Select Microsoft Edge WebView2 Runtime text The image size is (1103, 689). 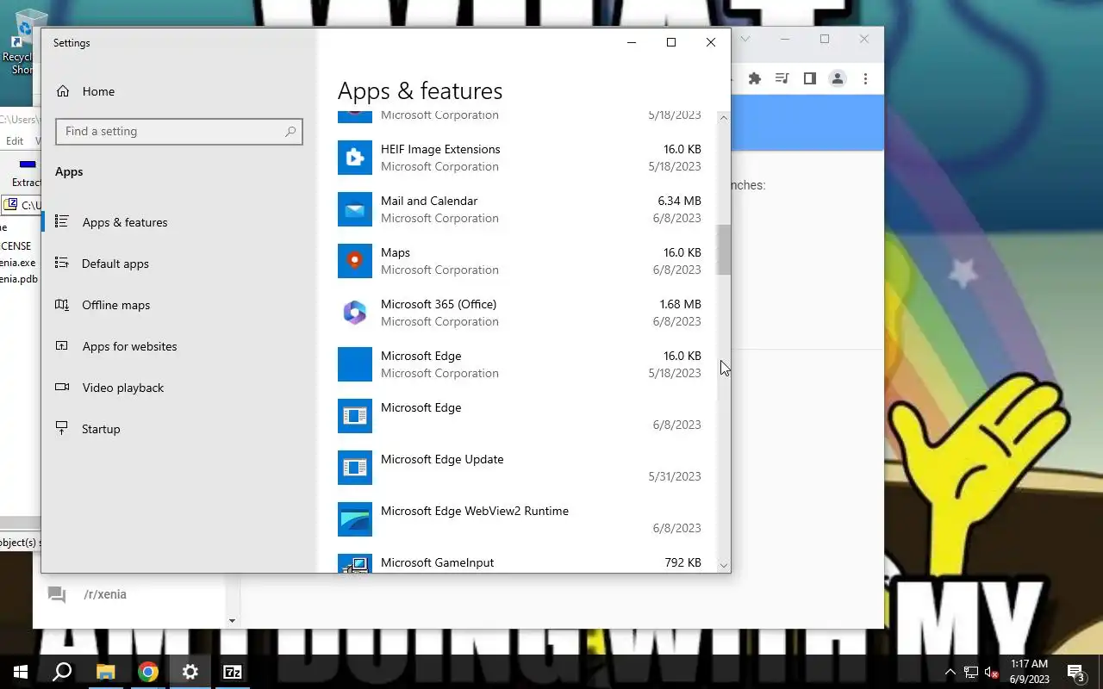[475, 511]
